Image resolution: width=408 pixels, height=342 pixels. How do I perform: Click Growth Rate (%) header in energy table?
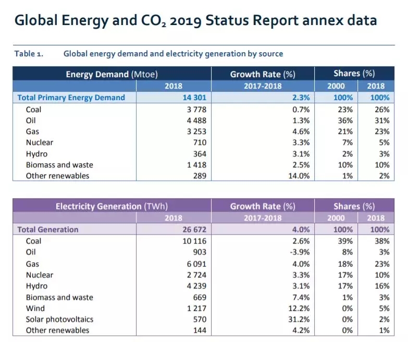[x=263, y=74]
